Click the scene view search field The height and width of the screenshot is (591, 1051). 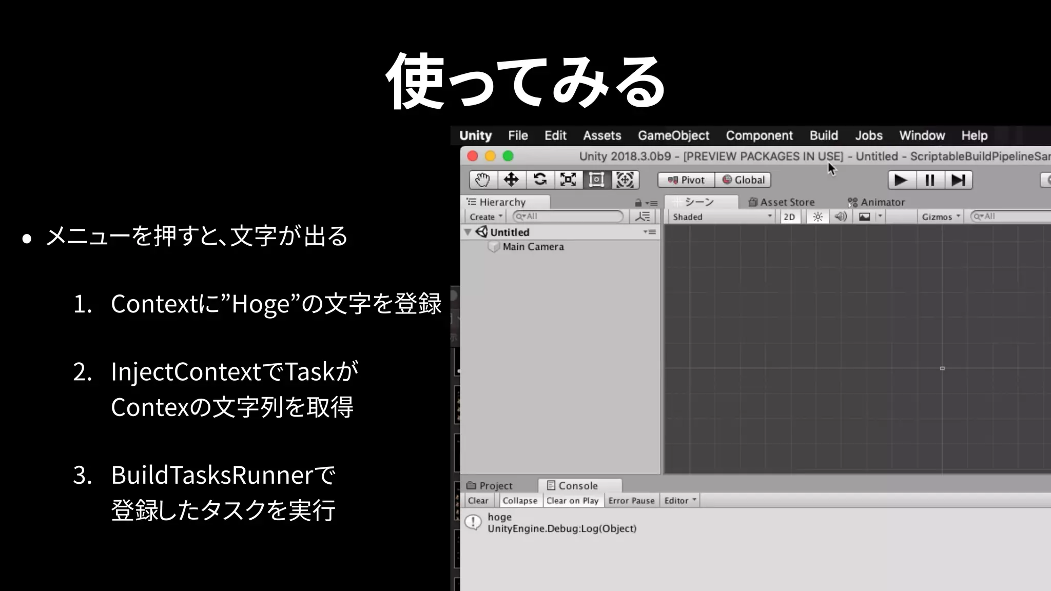coord(1011,216)
